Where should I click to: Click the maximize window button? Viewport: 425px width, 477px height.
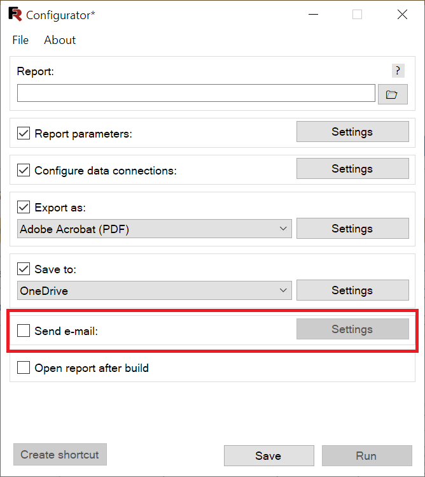click(x=357, y=14)
